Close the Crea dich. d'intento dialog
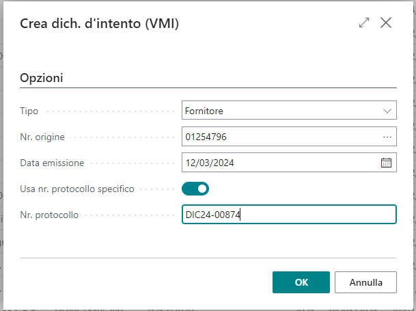This screenshot has width=416, height=311. tap(386, 23)
